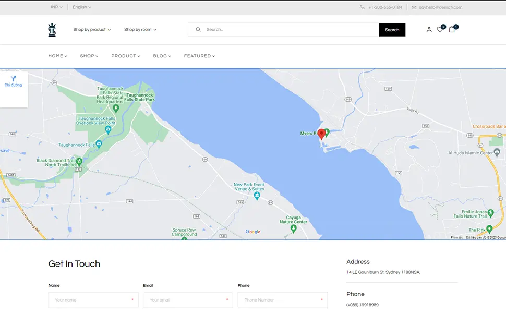The width and height of the screenshot is (506, 313).
Task: Open the Shop by product dropdown
Action: click(x=92, y=30)
